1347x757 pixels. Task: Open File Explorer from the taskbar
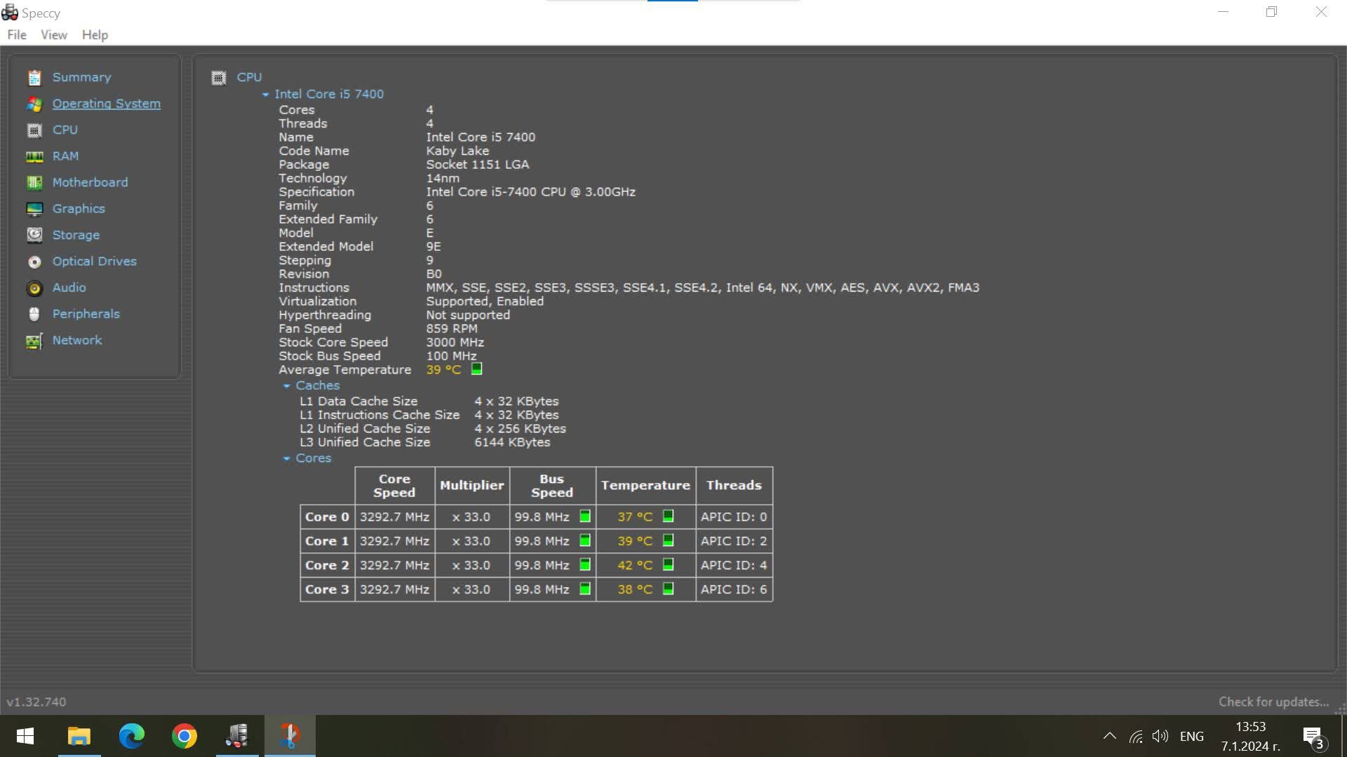[x=79, y=736]
